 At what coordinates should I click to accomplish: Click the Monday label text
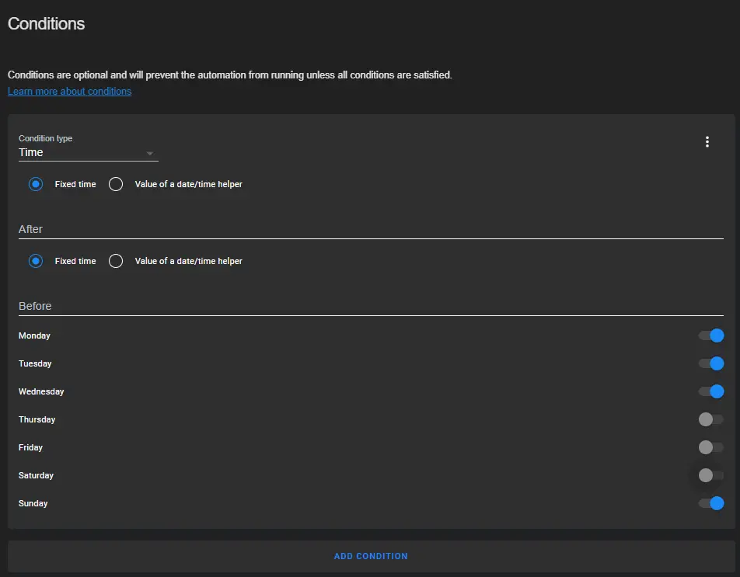pyautogui.click(x=34, y=335)
